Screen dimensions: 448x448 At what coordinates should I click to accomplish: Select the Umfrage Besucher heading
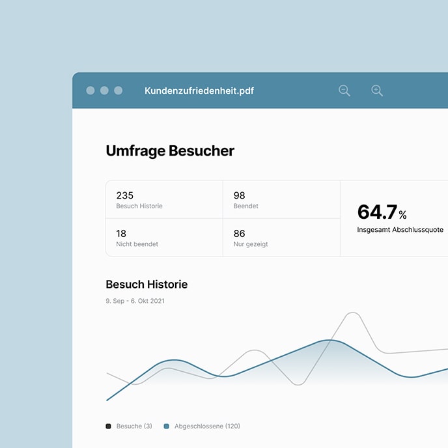pyautogui.click(x=170, y=151)
